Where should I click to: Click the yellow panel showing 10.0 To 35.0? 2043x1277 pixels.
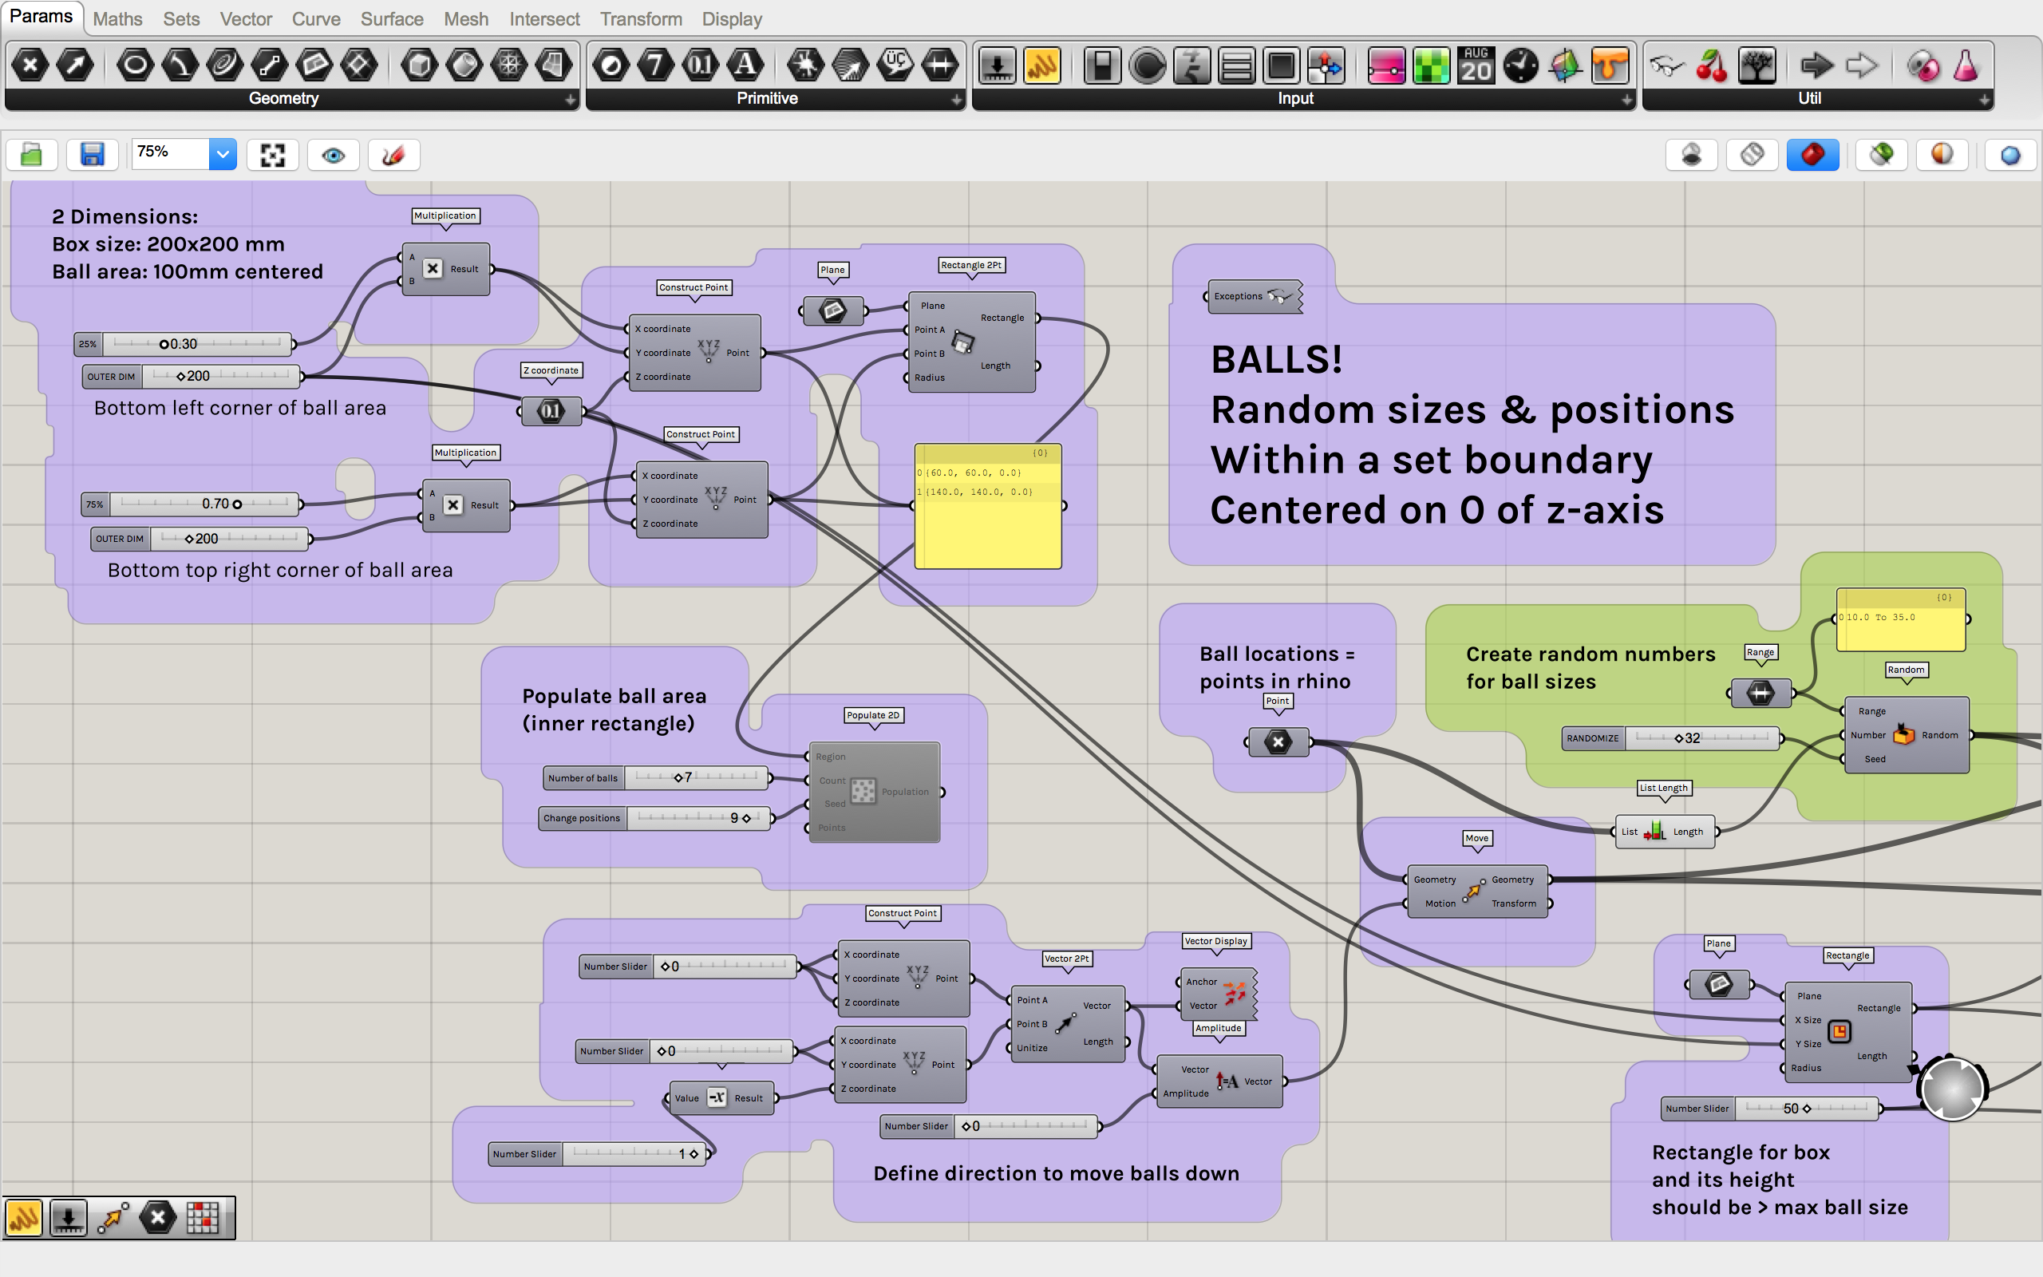[1901, 620]
